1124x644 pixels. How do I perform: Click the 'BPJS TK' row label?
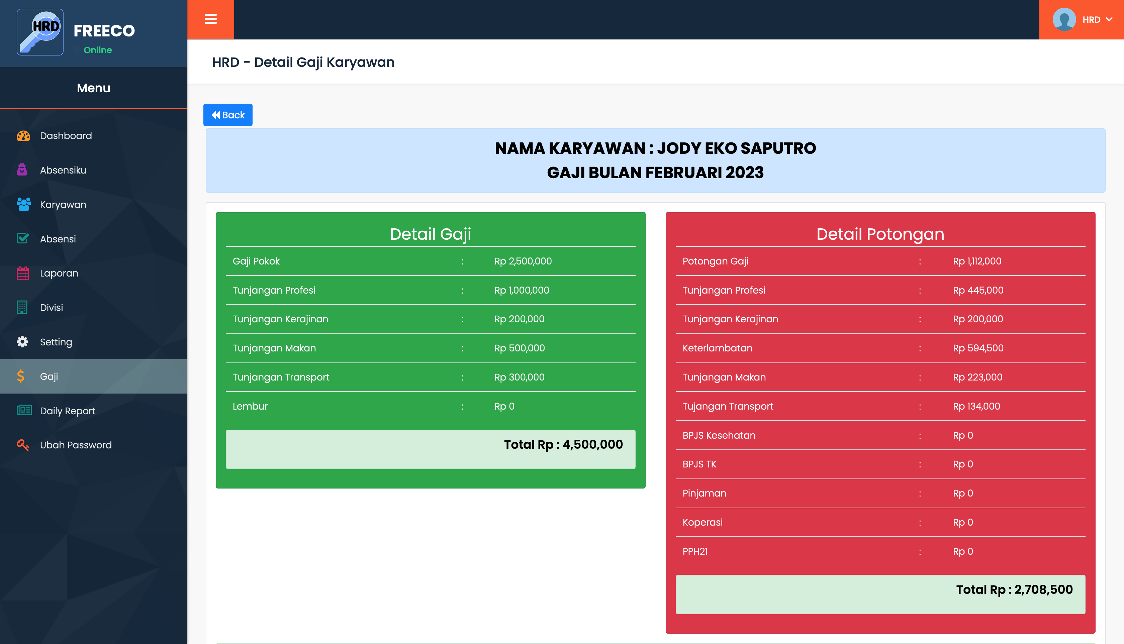(x=699, y=464)
